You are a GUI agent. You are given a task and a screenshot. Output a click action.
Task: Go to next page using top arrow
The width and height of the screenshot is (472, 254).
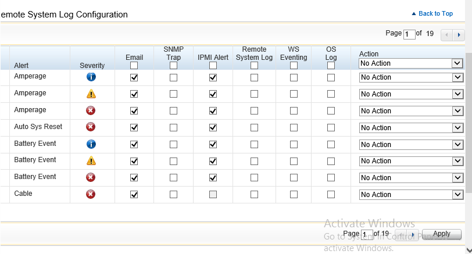tap(459, 35)
